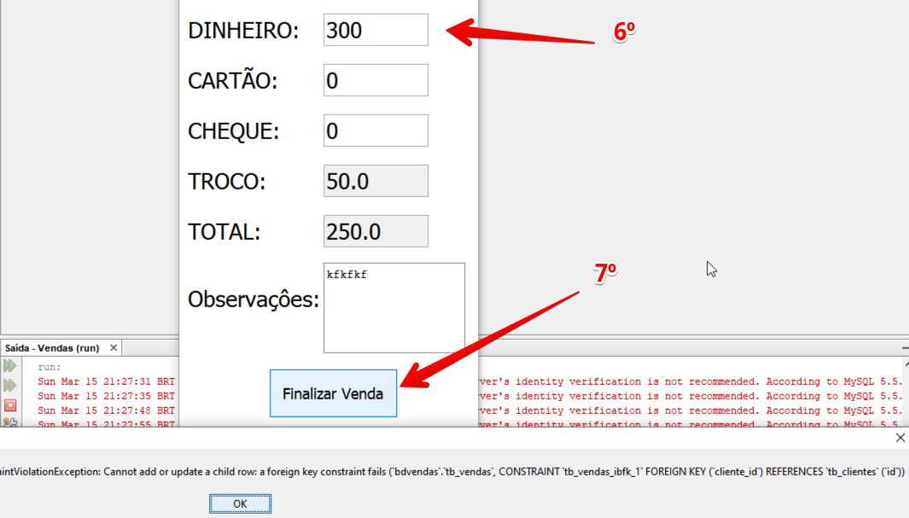Stop the running Vendas process with the red square icon
The width and height of the screenshot is (909, 518).
coord(10,405)
